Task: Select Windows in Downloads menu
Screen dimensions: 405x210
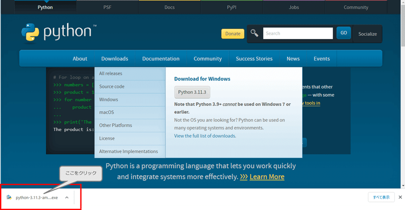Action: point(130,100)
